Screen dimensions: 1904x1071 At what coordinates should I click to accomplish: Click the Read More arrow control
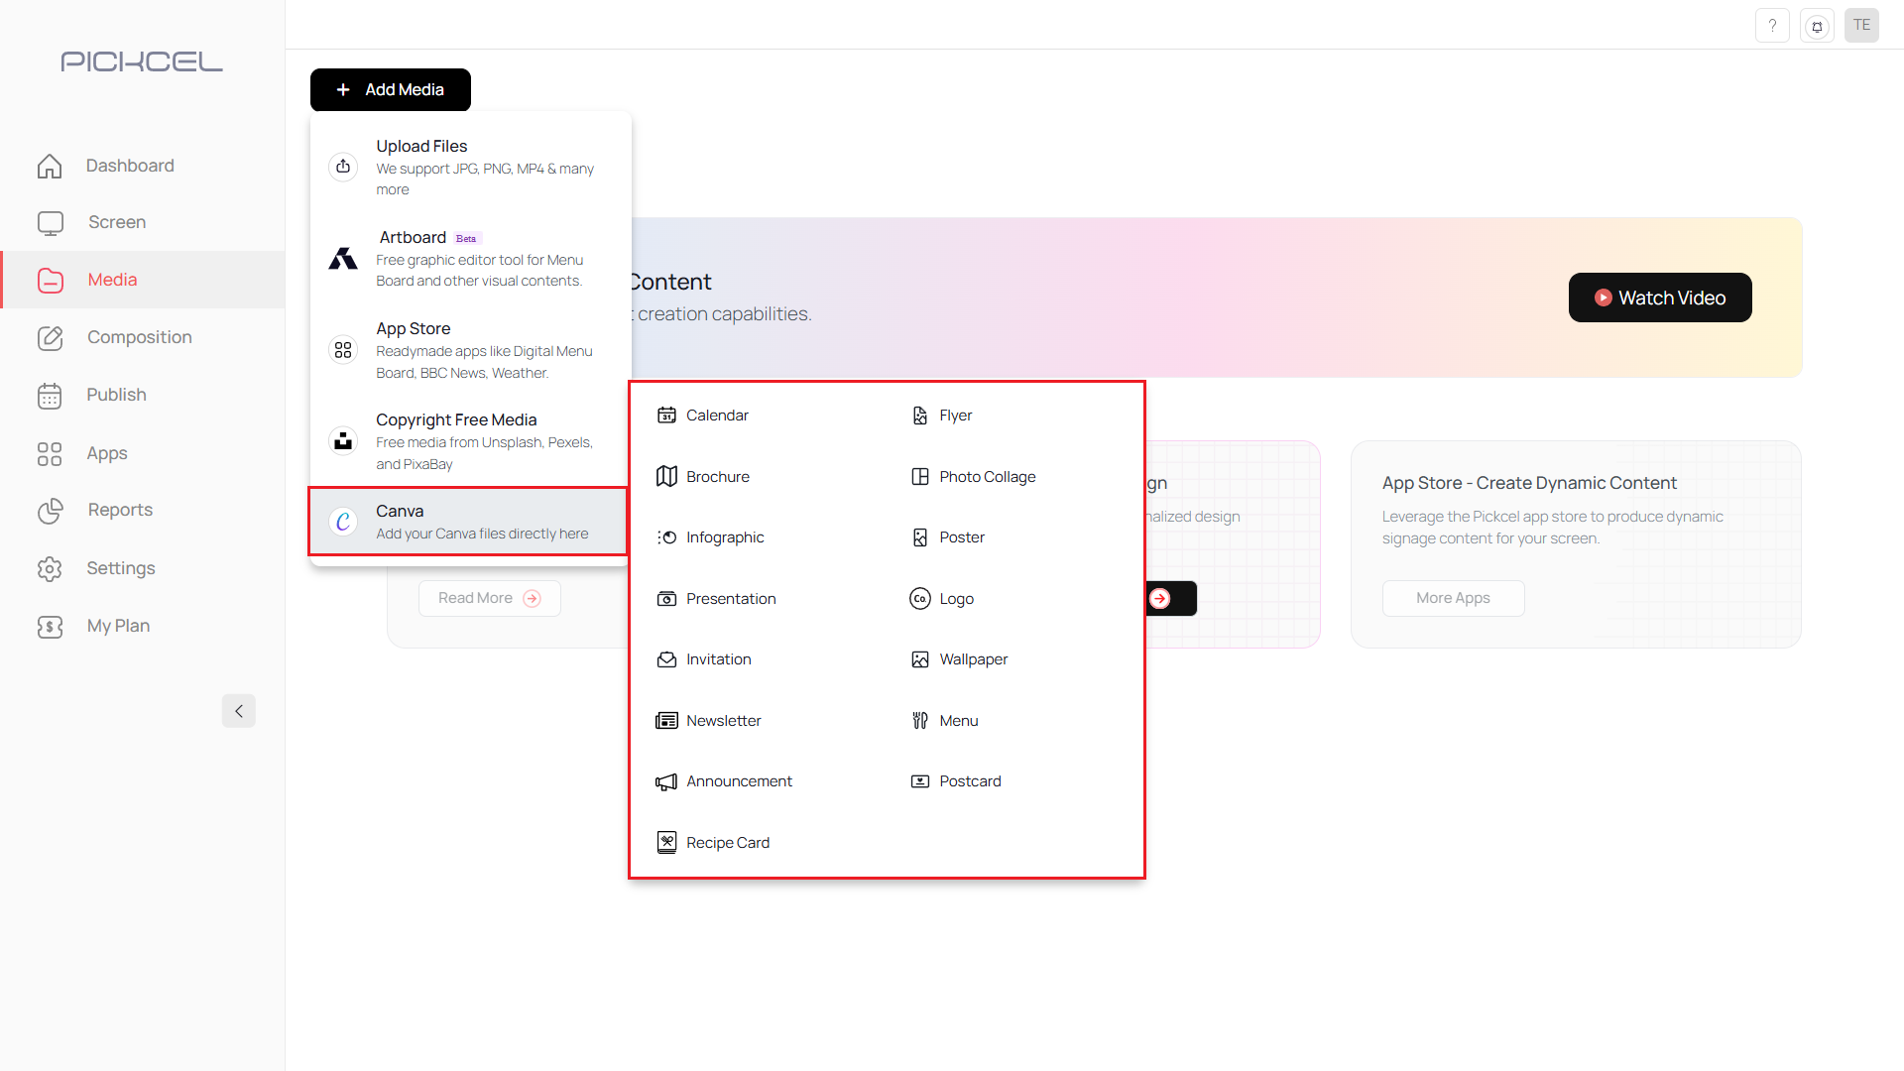[534, 598]
